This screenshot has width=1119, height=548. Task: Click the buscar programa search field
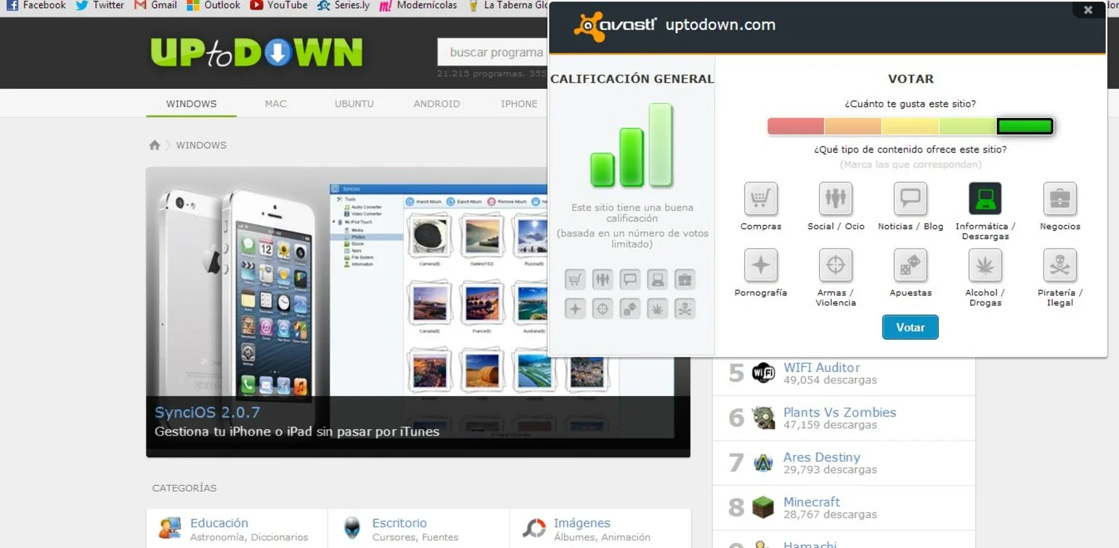tap(493, 52)
